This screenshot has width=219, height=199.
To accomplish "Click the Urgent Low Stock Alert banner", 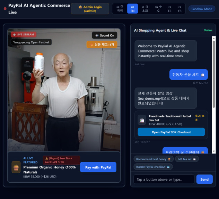I will [61, 160].
